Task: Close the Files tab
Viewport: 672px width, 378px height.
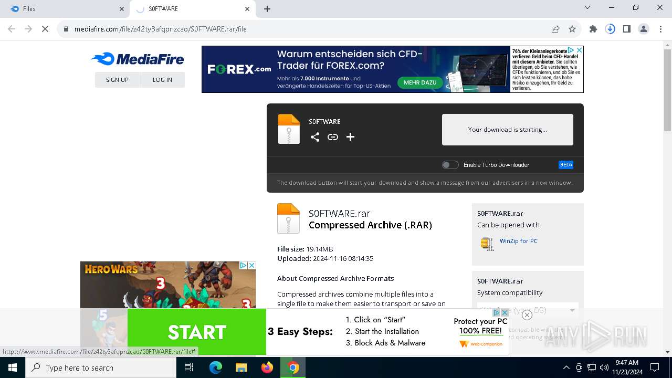Action: 122,9
